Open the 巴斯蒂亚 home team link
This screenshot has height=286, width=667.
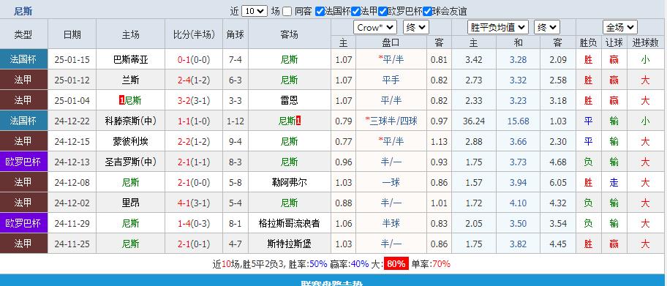point(131,60)
